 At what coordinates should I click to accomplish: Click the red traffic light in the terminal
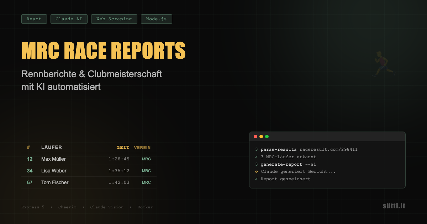[x=255, y=136]
